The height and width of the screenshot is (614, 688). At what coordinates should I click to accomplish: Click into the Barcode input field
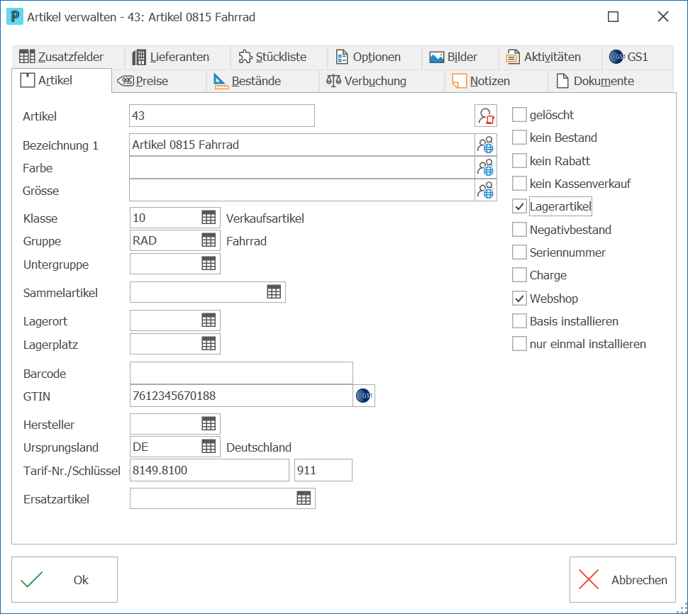click(241, 373)
